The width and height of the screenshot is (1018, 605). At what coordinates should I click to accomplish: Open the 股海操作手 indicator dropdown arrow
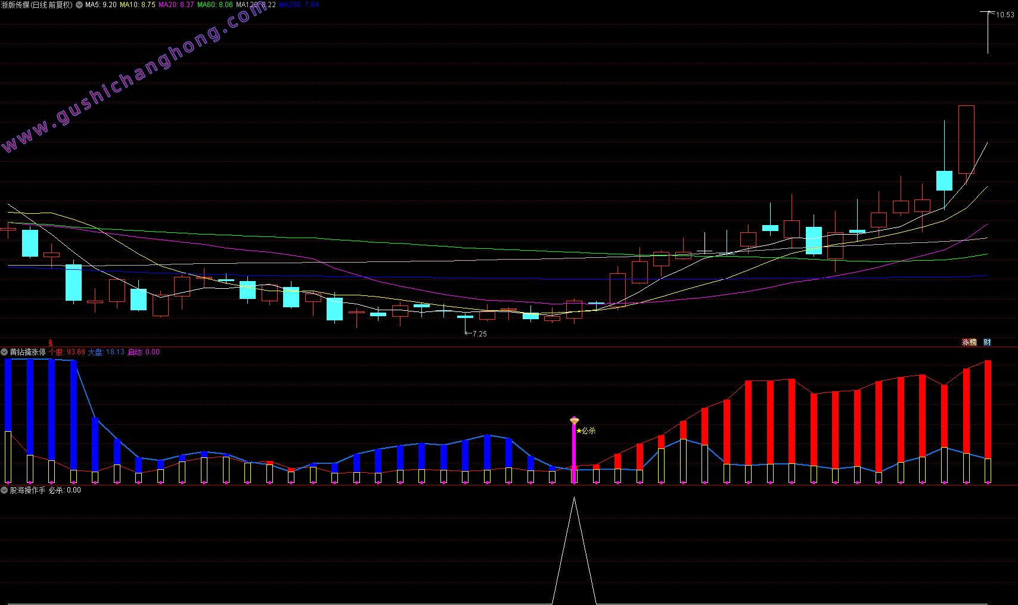[x=4, y=490]
